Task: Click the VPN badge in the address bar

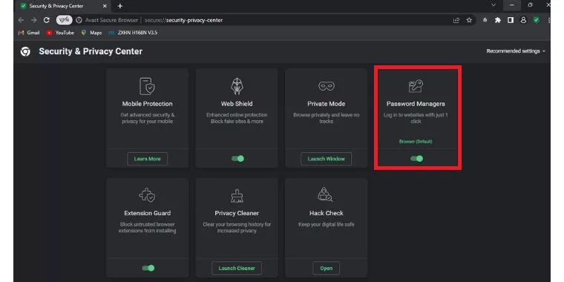Action: [64, 20]
